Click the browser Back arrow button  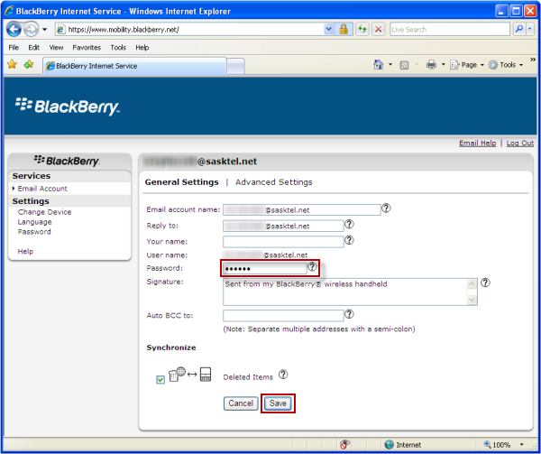pyautogui.click(x=14, y=30)
